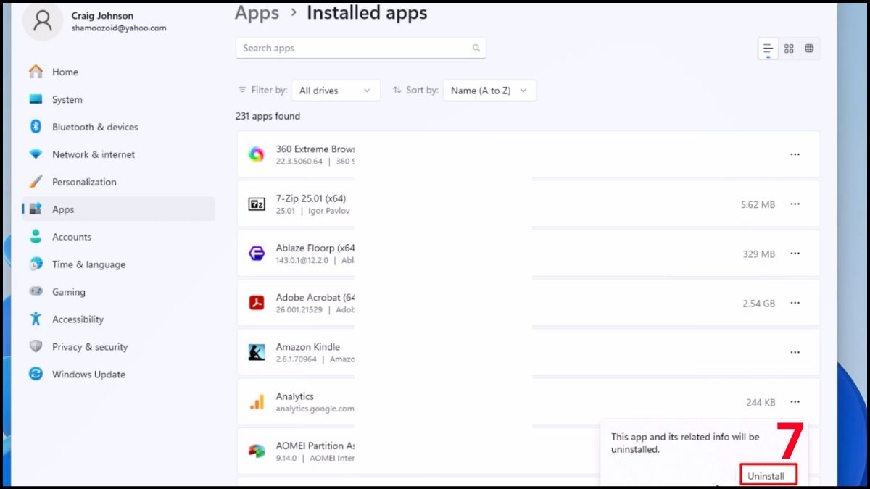Click the Network & internet wifi icon
This screenshot has width=870, height=489.
point(36,154)
